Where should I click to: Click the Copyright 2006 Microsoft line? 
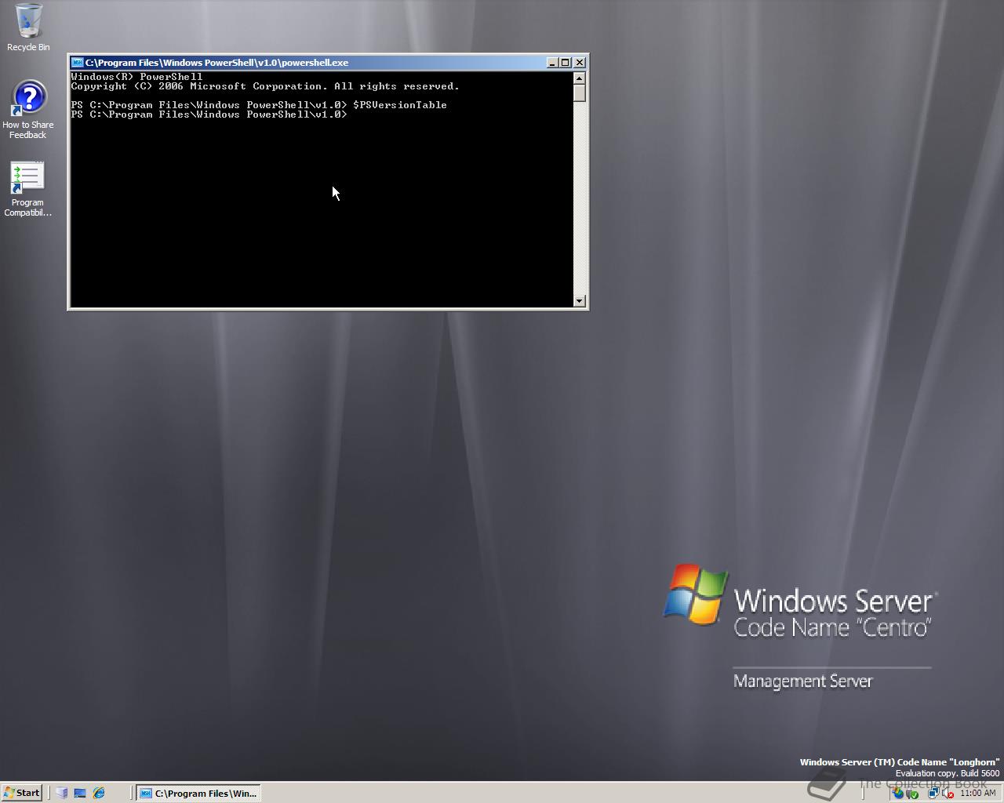pyautogui.click(x=265, y=86)
